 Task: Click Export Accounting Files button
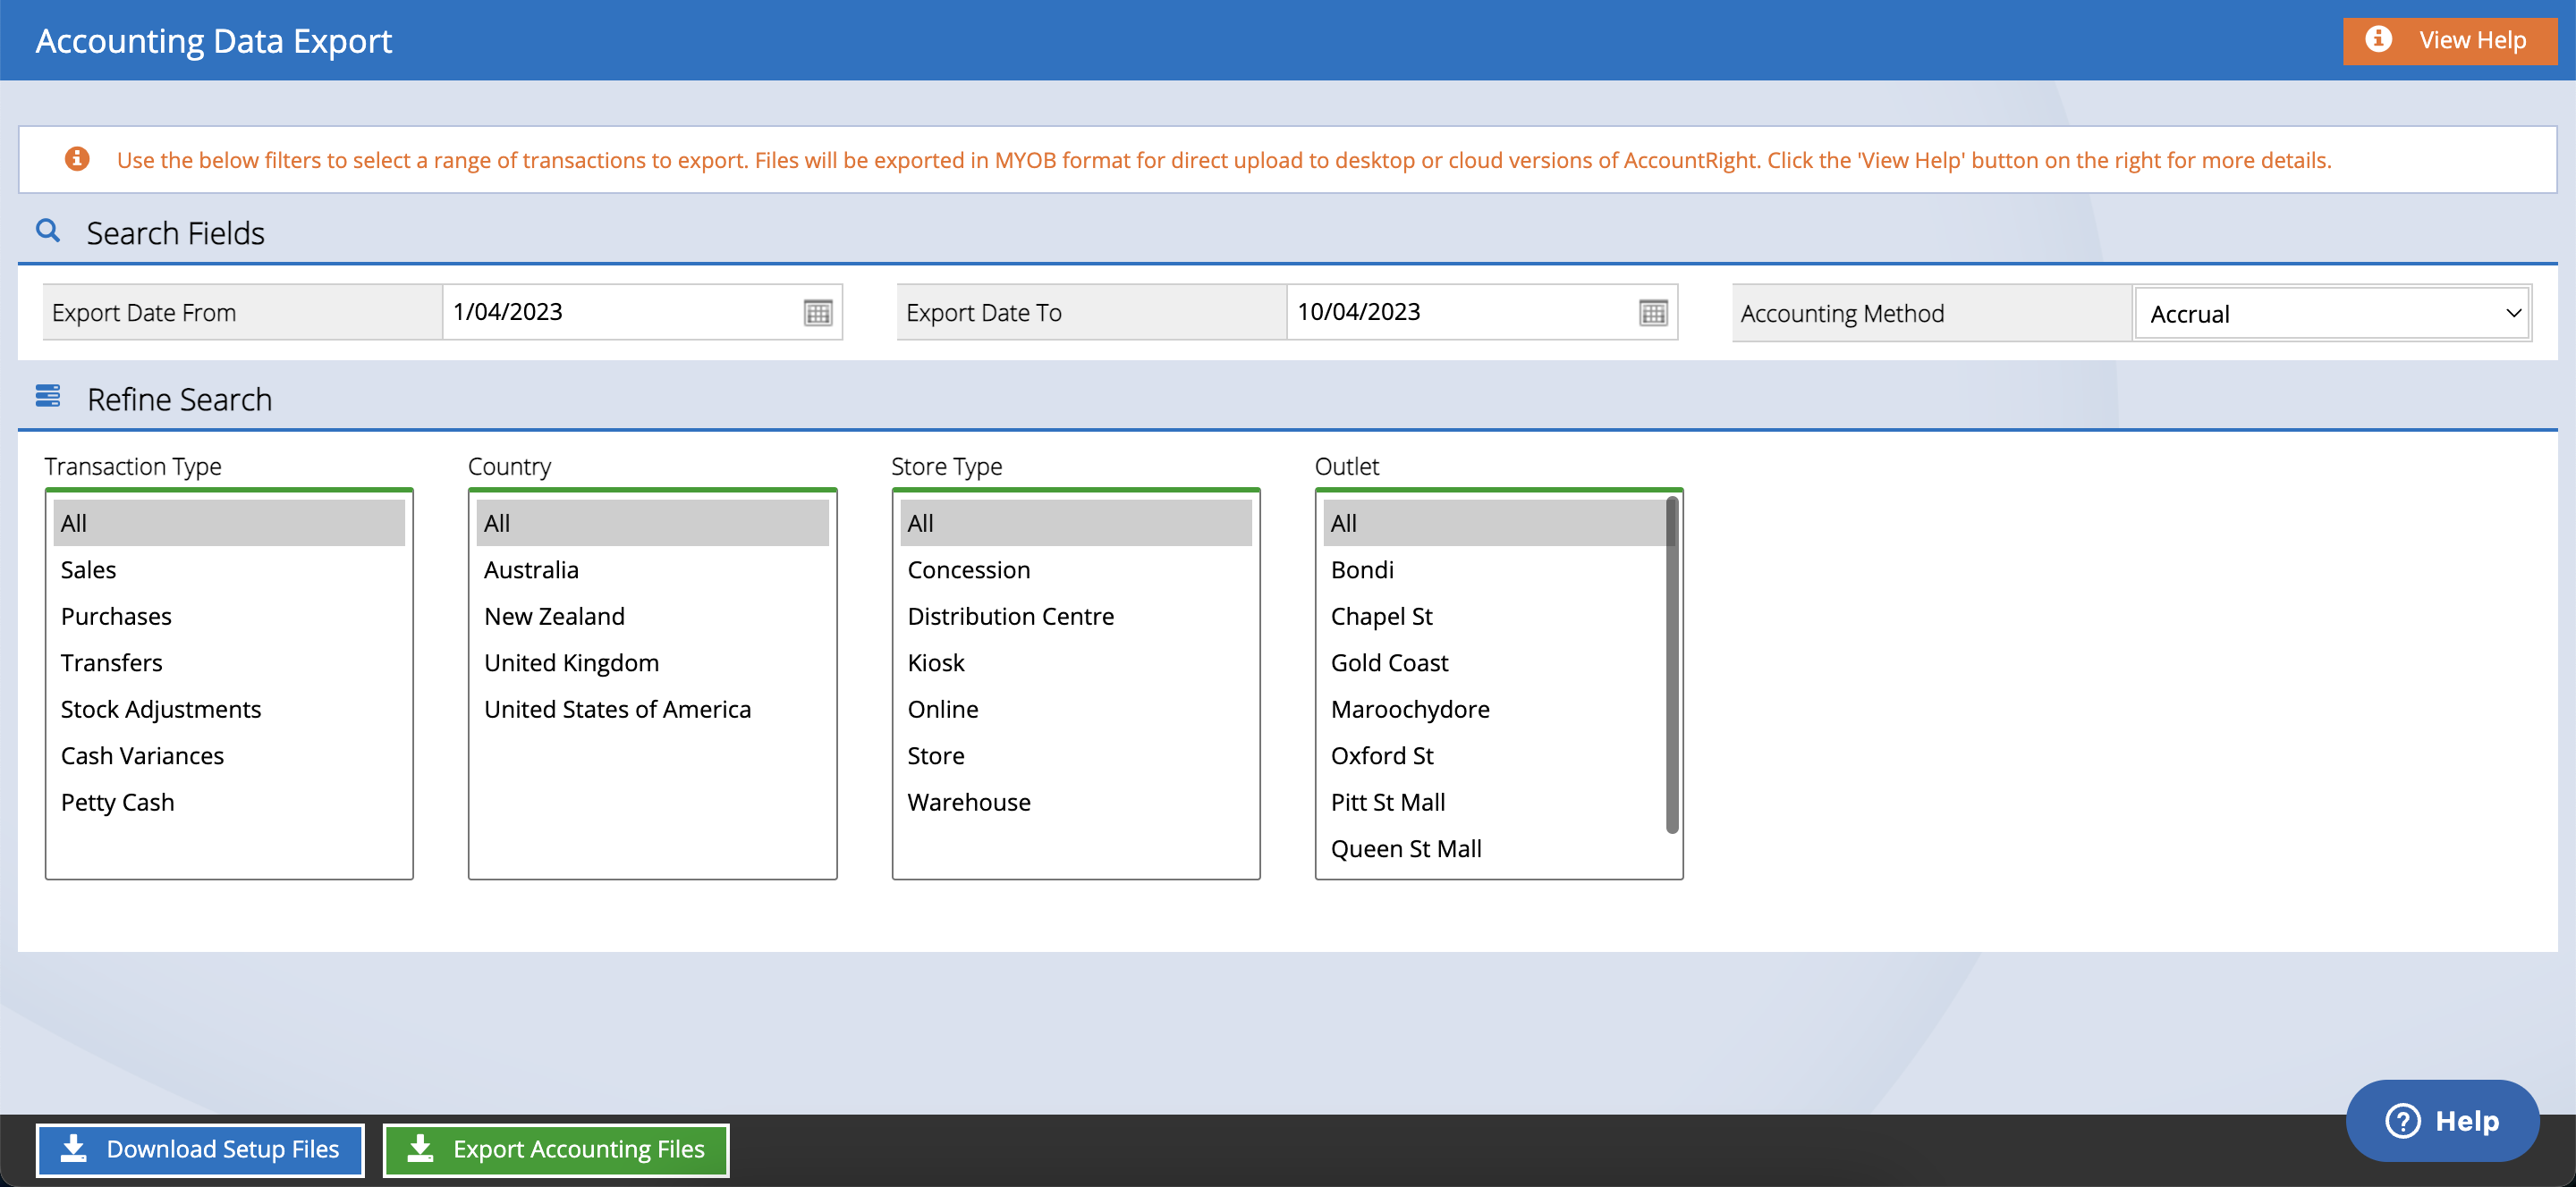pyautogui.click(x=556, y=1149)
